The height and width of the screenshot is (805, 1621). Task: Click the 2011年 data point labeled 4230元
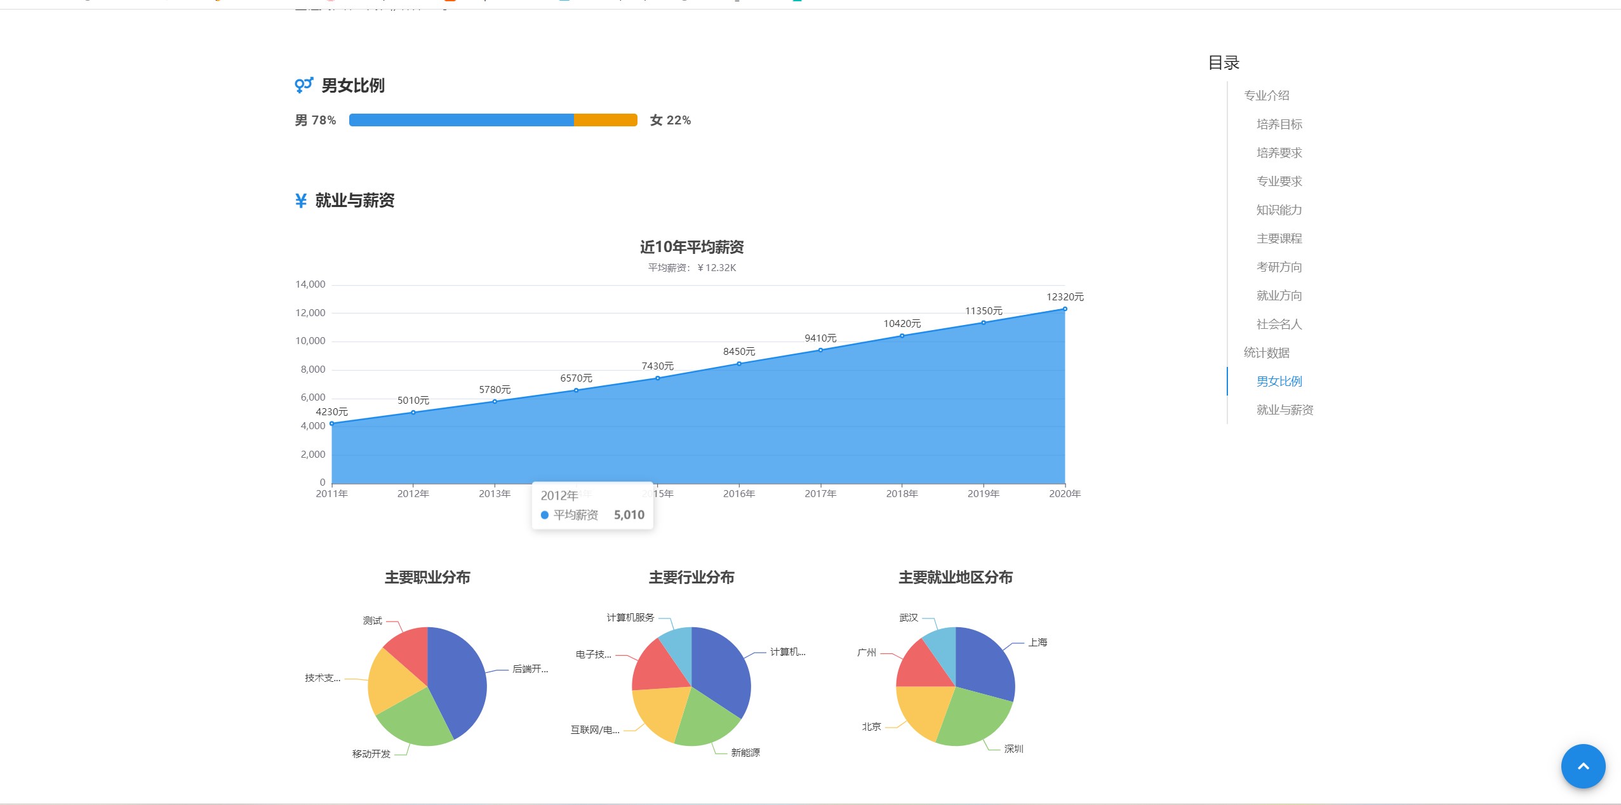point(331,423)
